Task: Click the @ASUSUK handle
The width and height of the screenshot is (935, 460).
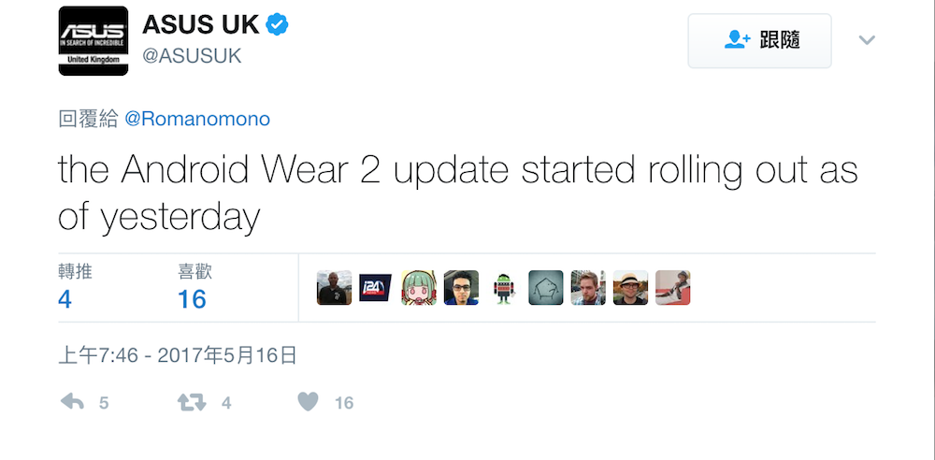Action: (x=192, y=56)
